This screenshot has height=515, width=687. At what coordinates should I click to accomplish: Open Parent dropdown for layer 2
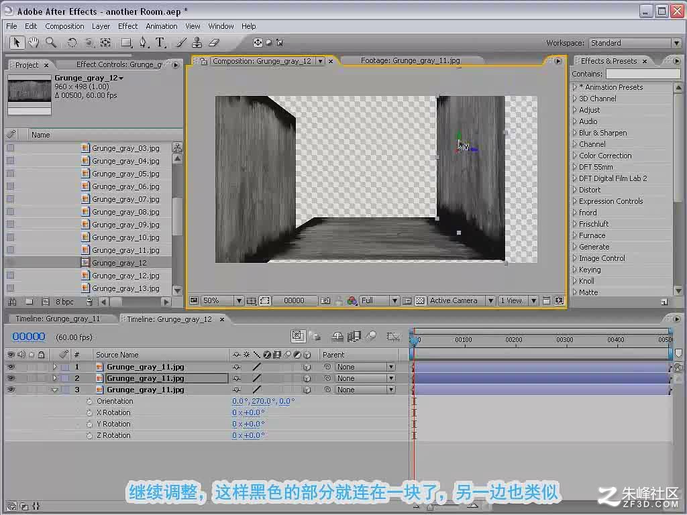coord(366,378)
